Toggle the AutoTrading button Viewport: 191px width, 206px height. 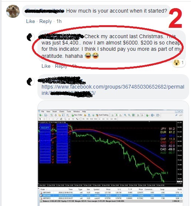[102, 115]
